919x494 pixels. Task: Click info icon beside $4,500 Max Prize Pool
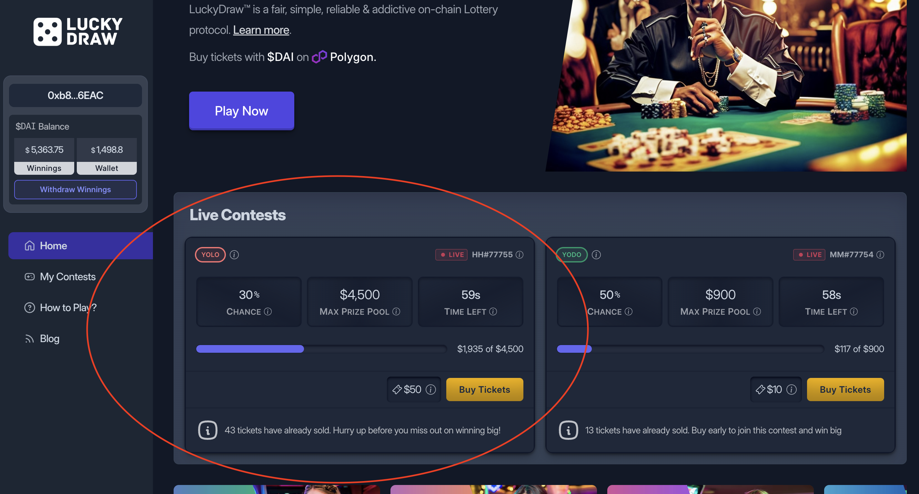(396, 311)
